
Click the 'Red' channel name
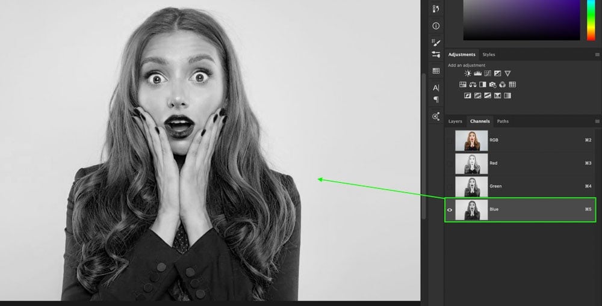click(x=494, y=163)
